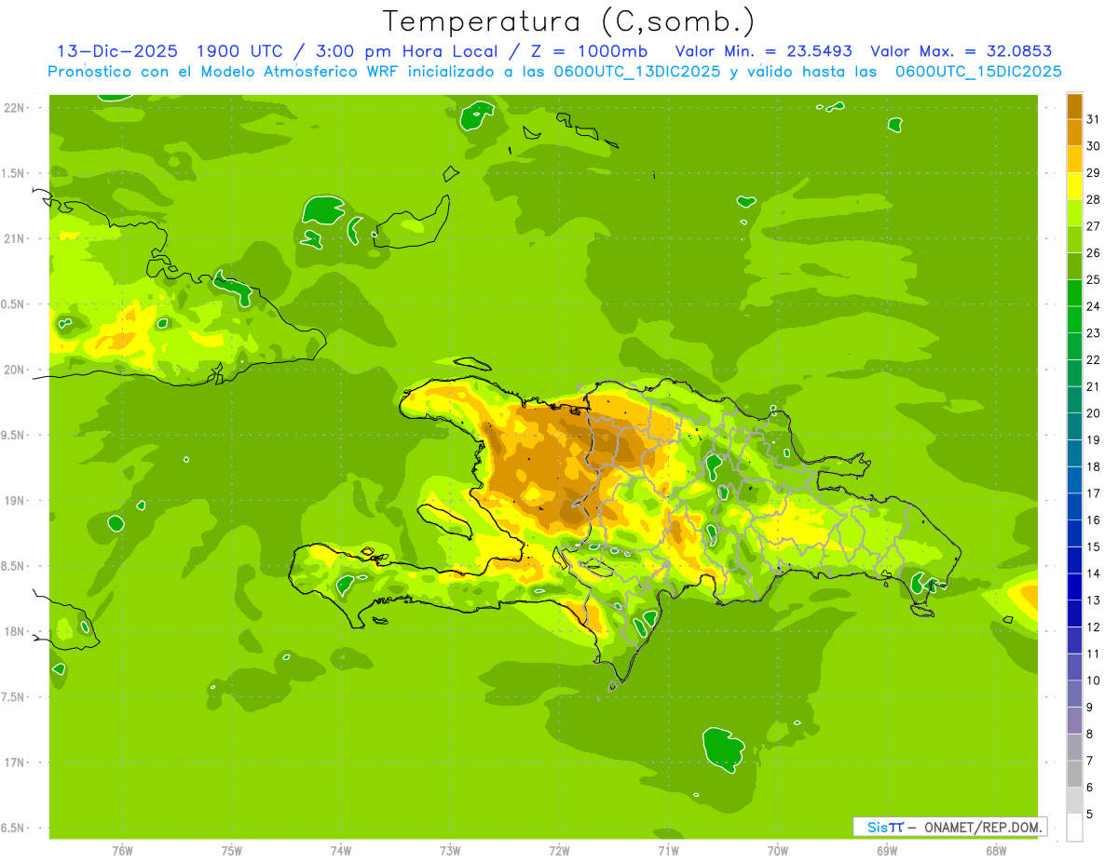Image resolution: width=1118 pixels, height=863 pixels.
Task: Click 'Valor Min. = 23.5493' readout
Action: point(763,51)
